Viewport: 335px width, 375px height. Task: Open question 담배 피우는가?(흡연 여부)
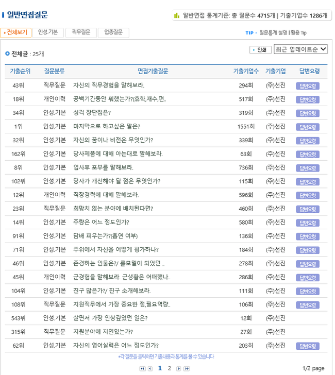(x=105, y=236)
